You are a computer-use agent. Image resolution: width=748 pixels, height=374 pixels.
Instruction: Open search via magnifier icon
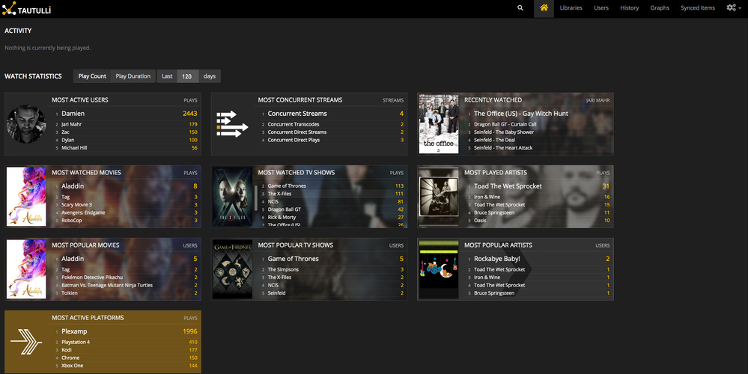coord(520,7)
